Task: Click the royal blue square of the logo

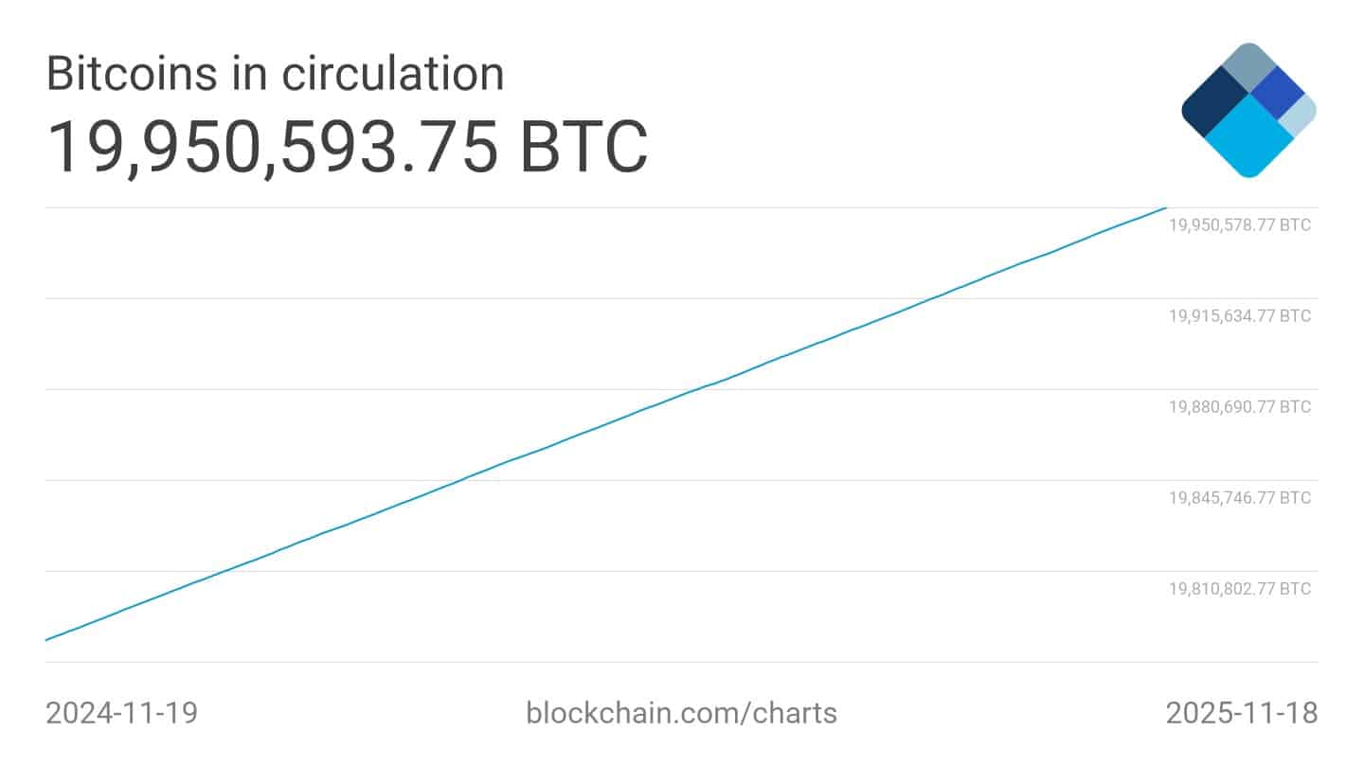Action: click(1279, 92)
